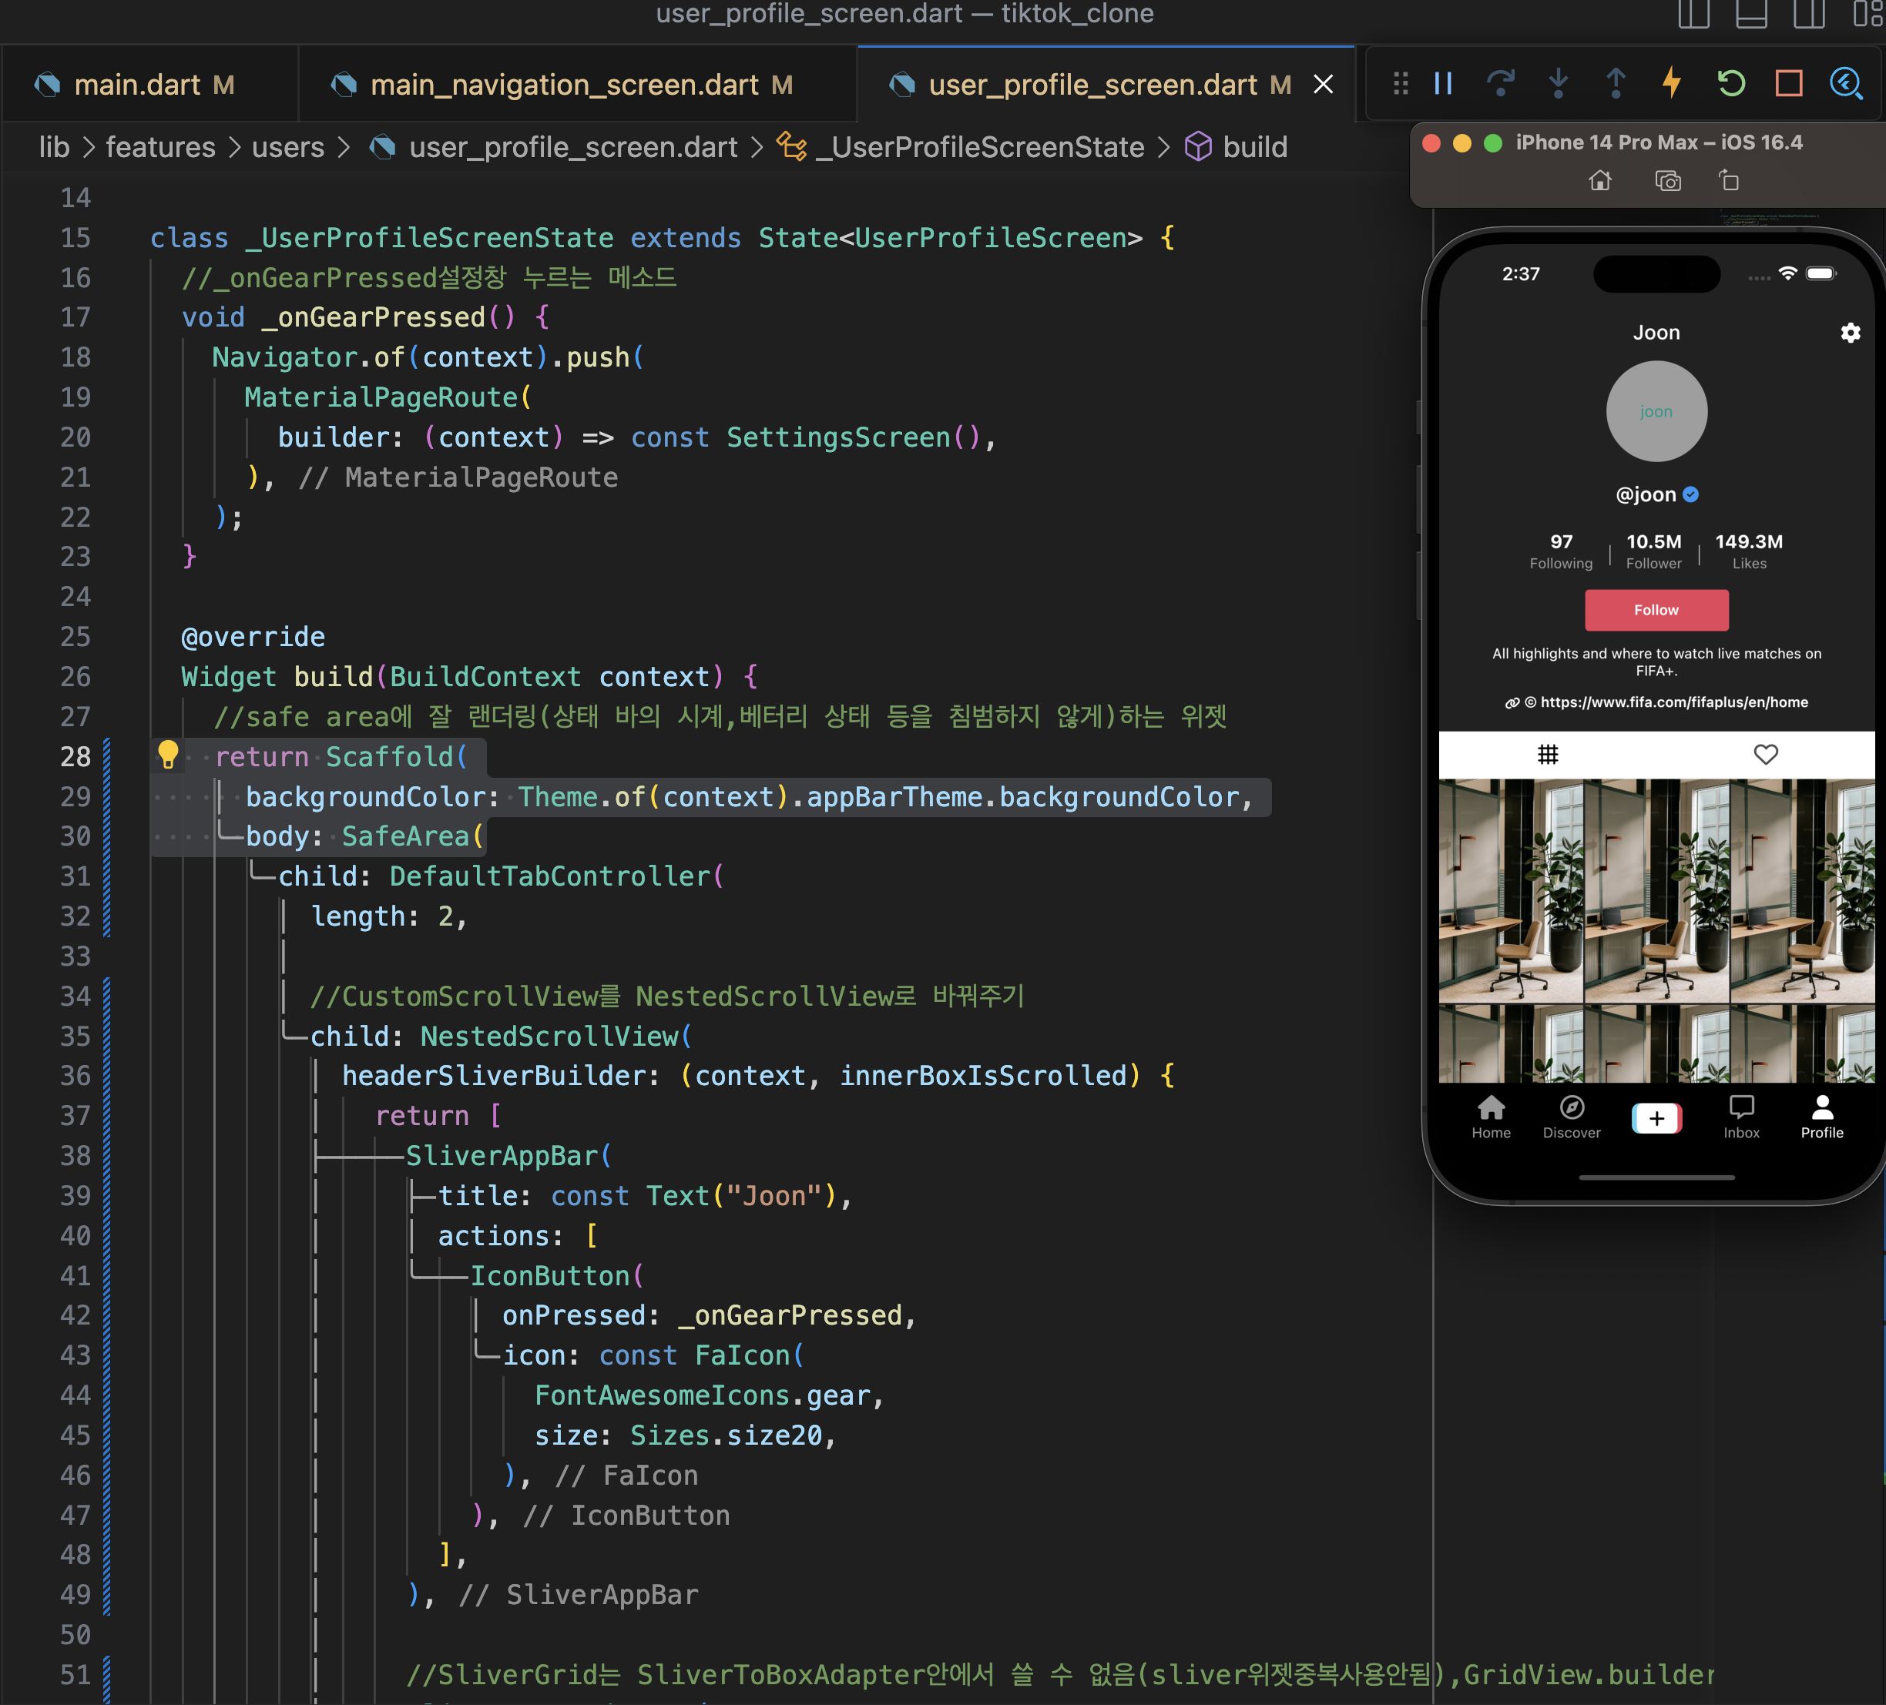Open the Widget Inspector magnifier icon

1846,84
